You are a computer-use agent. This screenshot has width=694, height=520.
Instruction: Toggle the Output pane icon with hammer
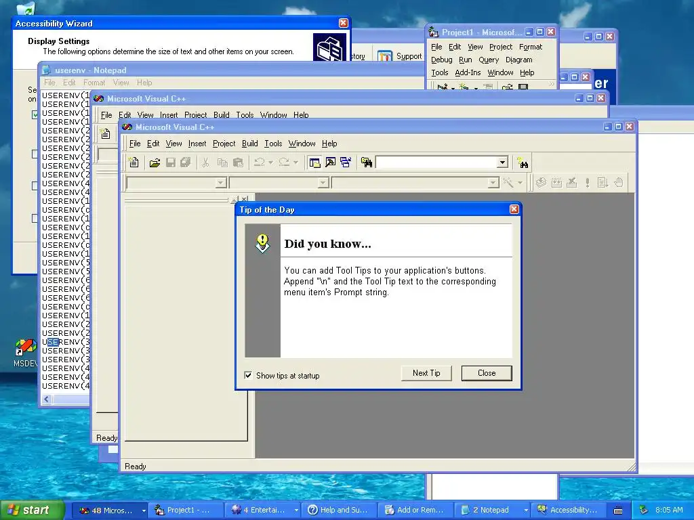point(330,162)
